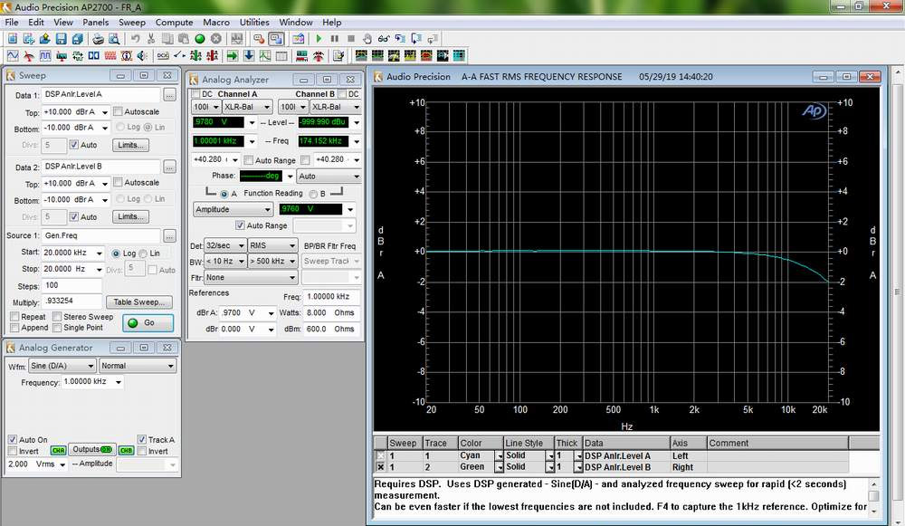Select the Source 1 Lin radio button
Image resolution: width=905 pixels, height=526 pixels.
pyautogui.click(x=143, y=253)
